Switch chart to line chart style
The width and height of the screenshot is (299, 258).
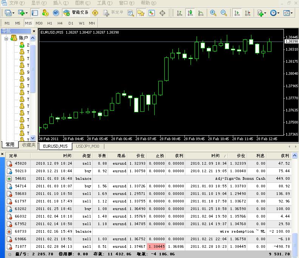point(200,13)
